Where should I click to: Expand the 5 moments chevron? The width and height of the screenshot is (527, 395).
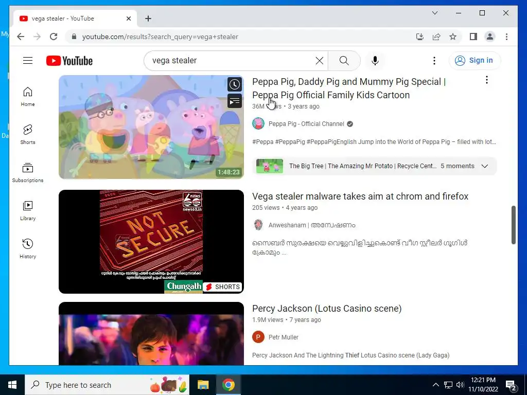click(485, 166)
